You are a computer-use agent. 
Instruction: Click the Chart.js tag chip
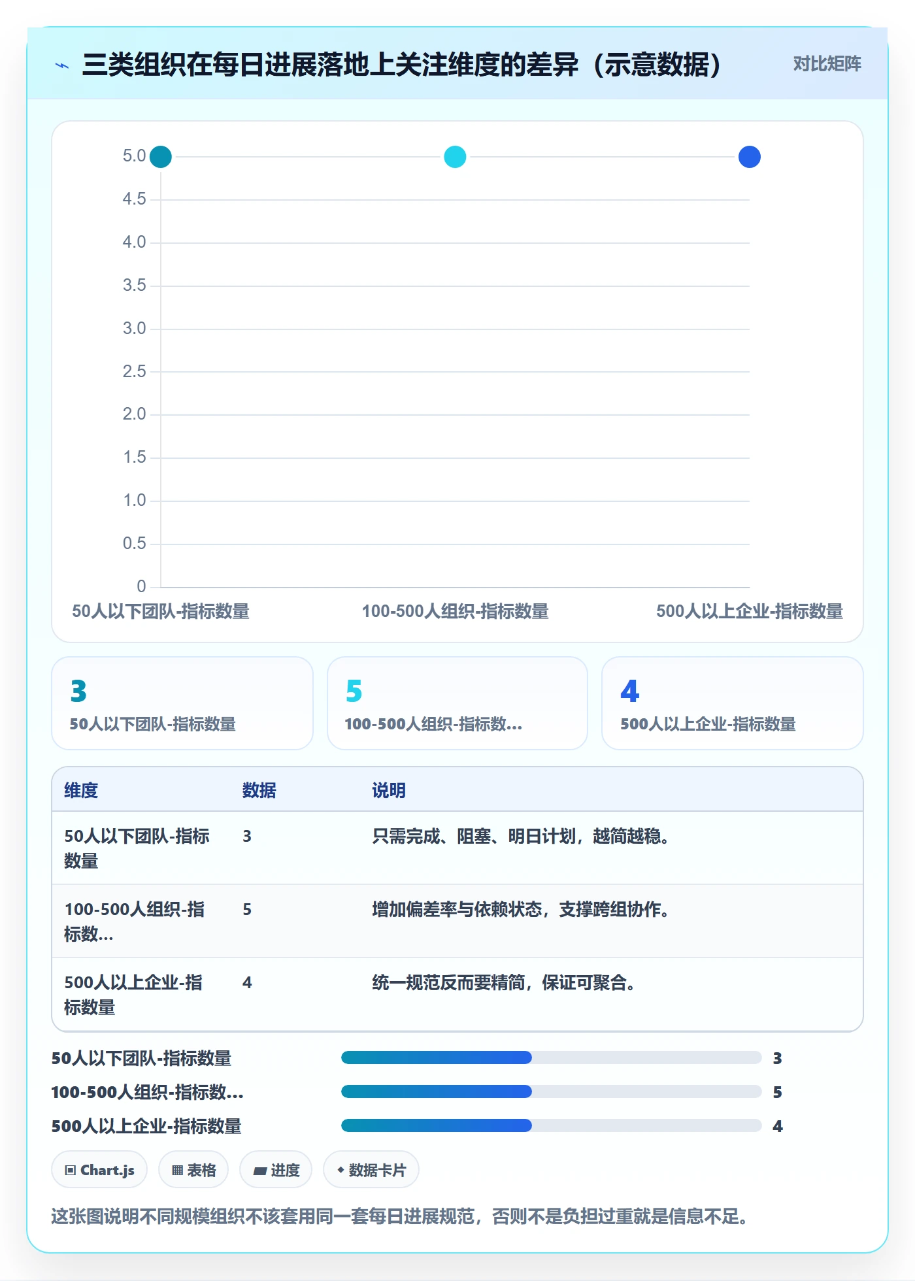[x=99, y=1170]
